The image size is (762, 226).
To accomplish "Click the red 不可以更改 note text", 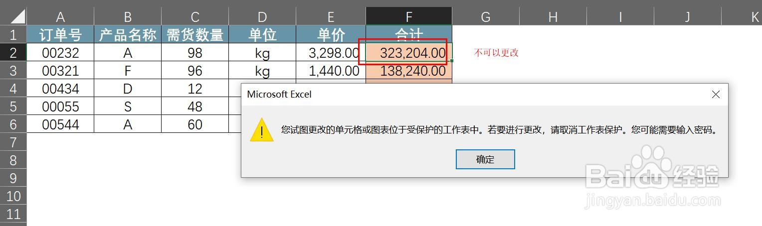I will click(496, 53).
